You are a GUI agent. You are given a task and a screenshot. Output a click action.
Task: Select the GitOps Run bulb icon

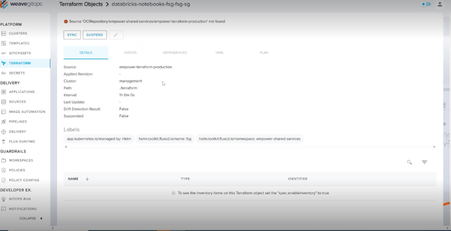point(4,199)
